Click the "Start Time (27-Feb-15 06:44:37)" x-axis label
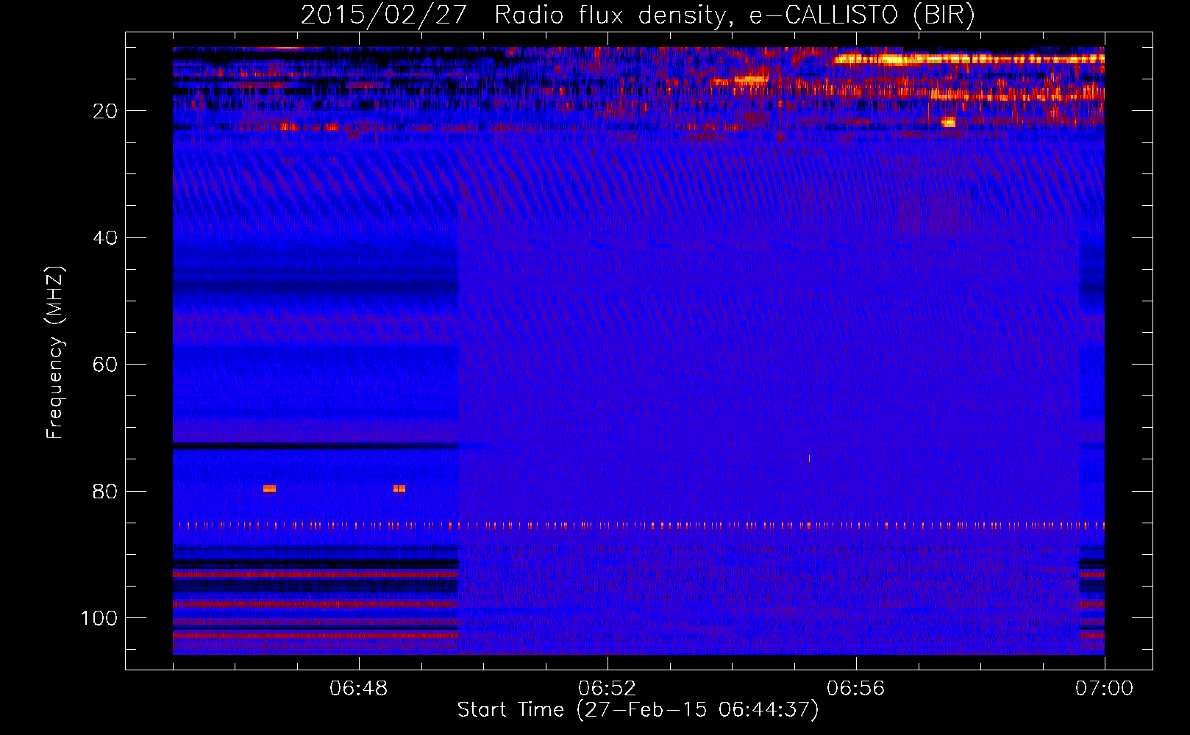This screenshot has width=1190, height=735. point(638,710)
